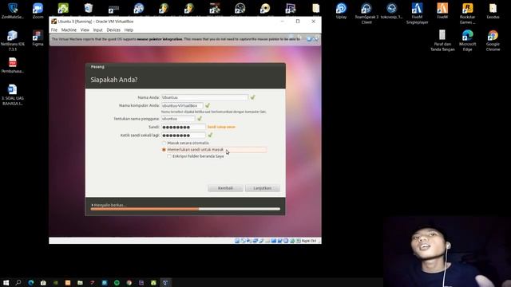Click the VirtualBox hard disk activity indicator
This screenshot has width=511, height=287.
[237, 241]
